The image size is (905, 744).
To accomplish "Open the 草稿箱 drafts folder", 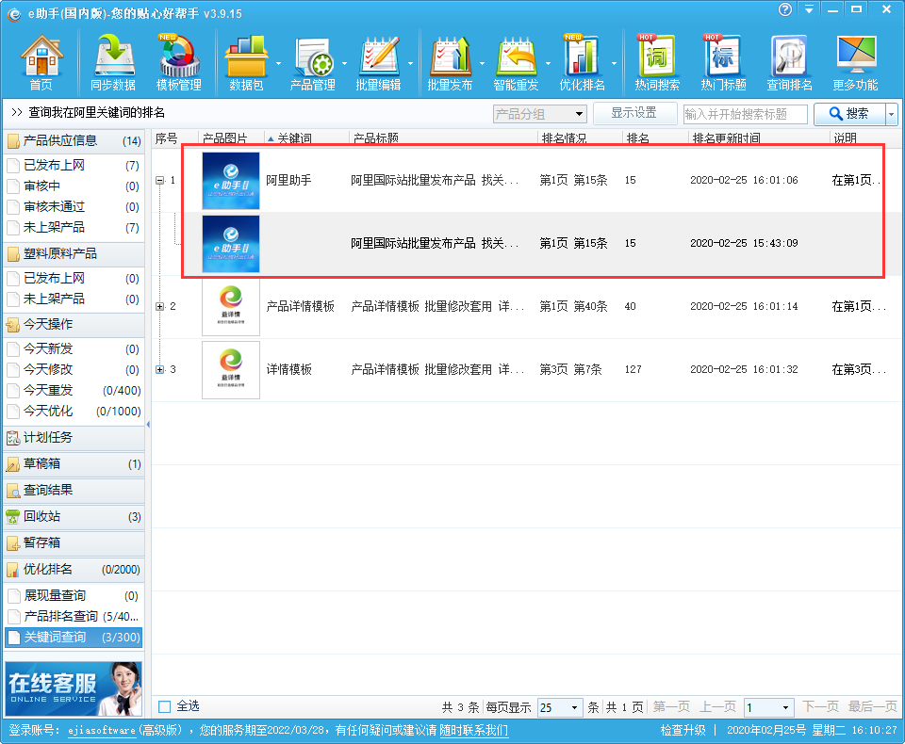I will point(74,463).
